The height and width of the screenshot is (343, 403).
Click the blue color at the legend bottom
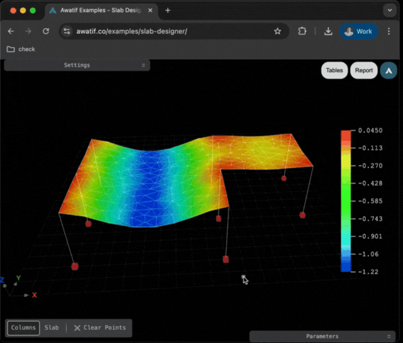(346, 265)
